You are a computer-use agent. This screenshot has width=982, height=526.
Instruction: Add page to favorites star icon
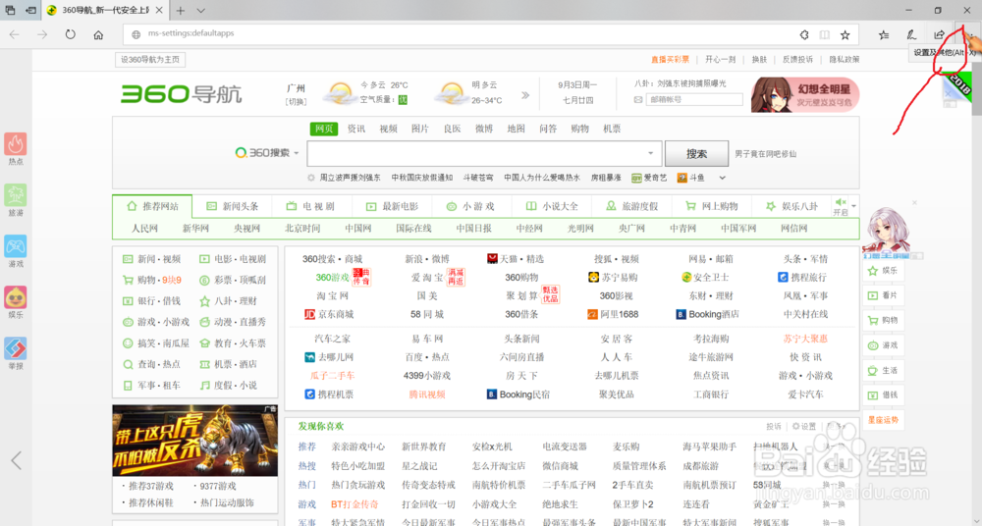(x=845, y=35)
